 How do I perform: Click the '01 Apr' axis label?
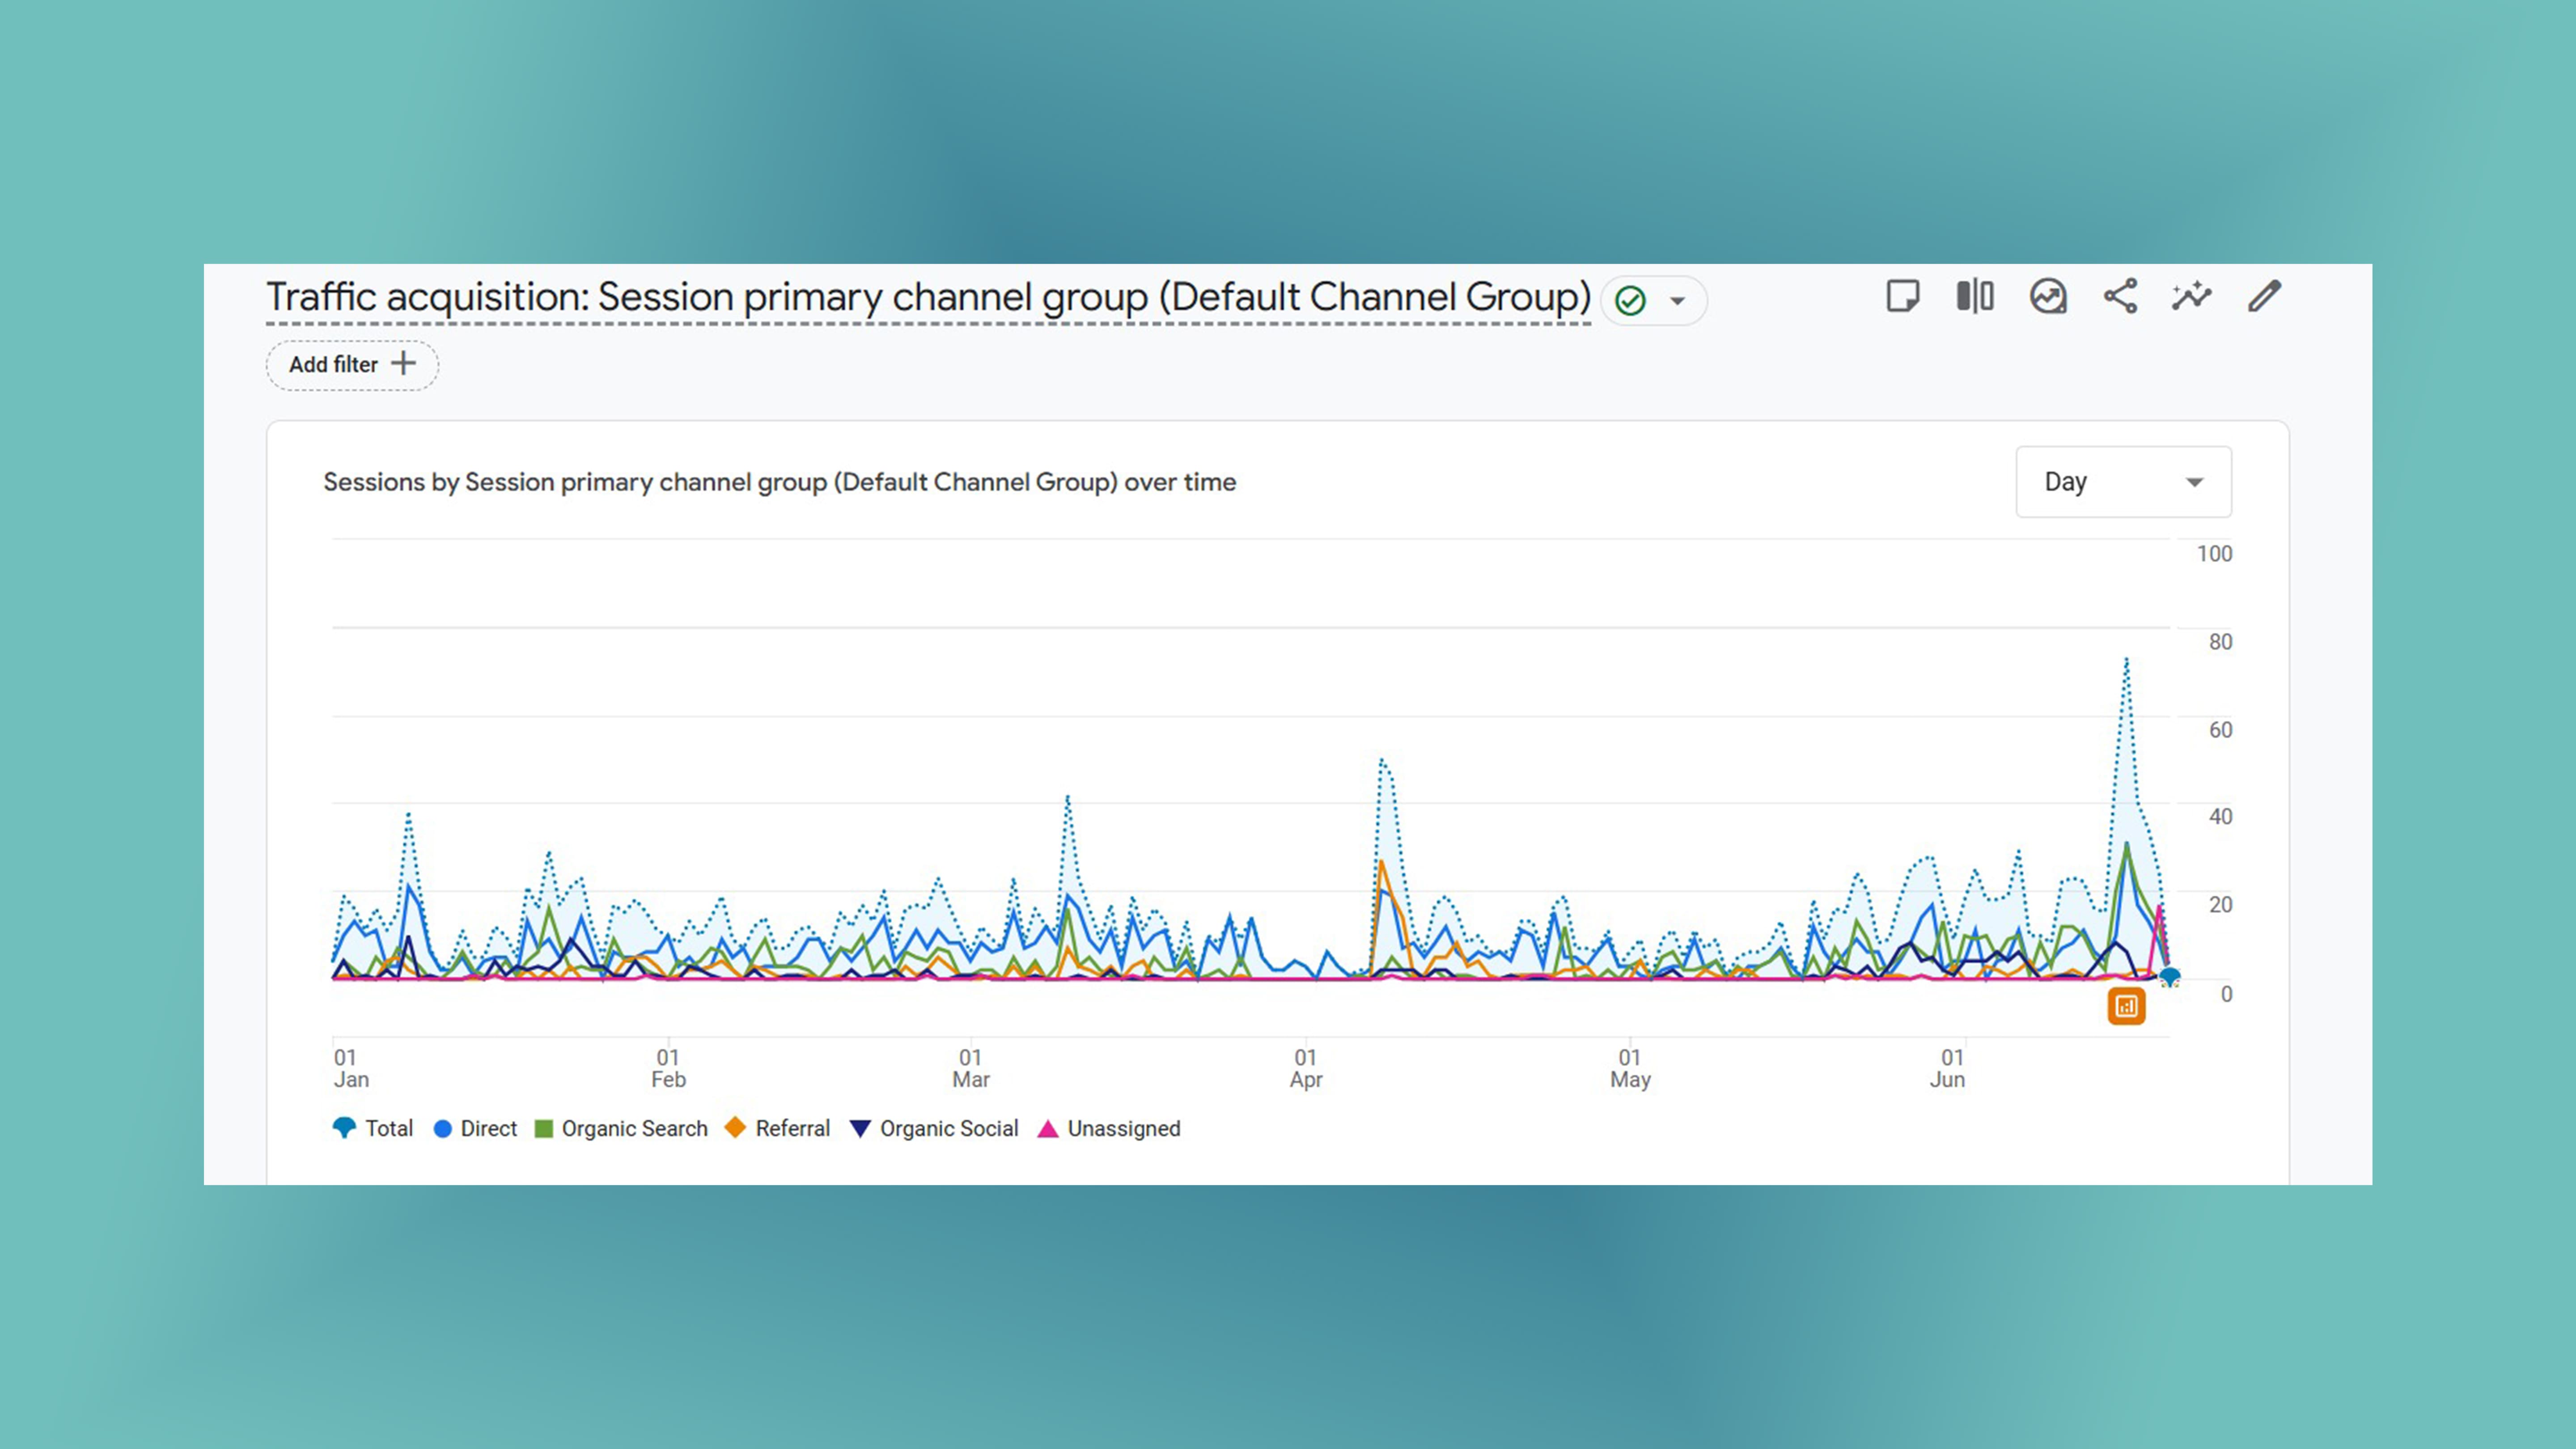coord(1306,1068)
